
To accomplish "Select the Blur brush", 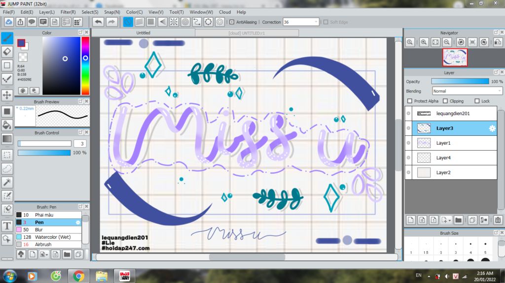I will [x=48, y=230].
